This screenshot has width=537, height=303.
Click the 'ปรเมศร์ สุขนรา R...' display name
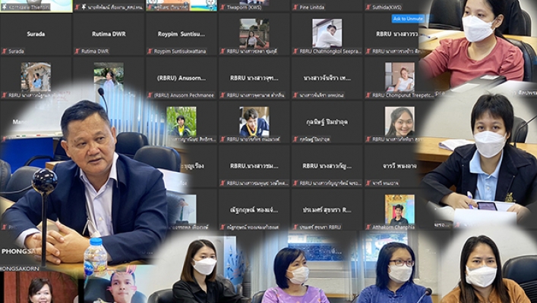tap(327, 210)
